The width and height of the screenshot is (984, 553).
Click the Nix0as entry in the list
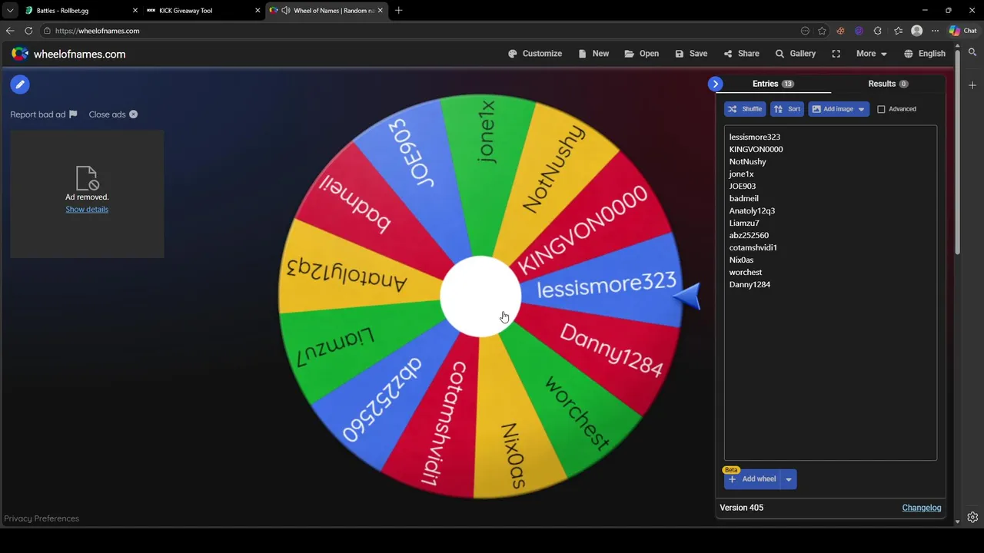click(x=742, y=260)
